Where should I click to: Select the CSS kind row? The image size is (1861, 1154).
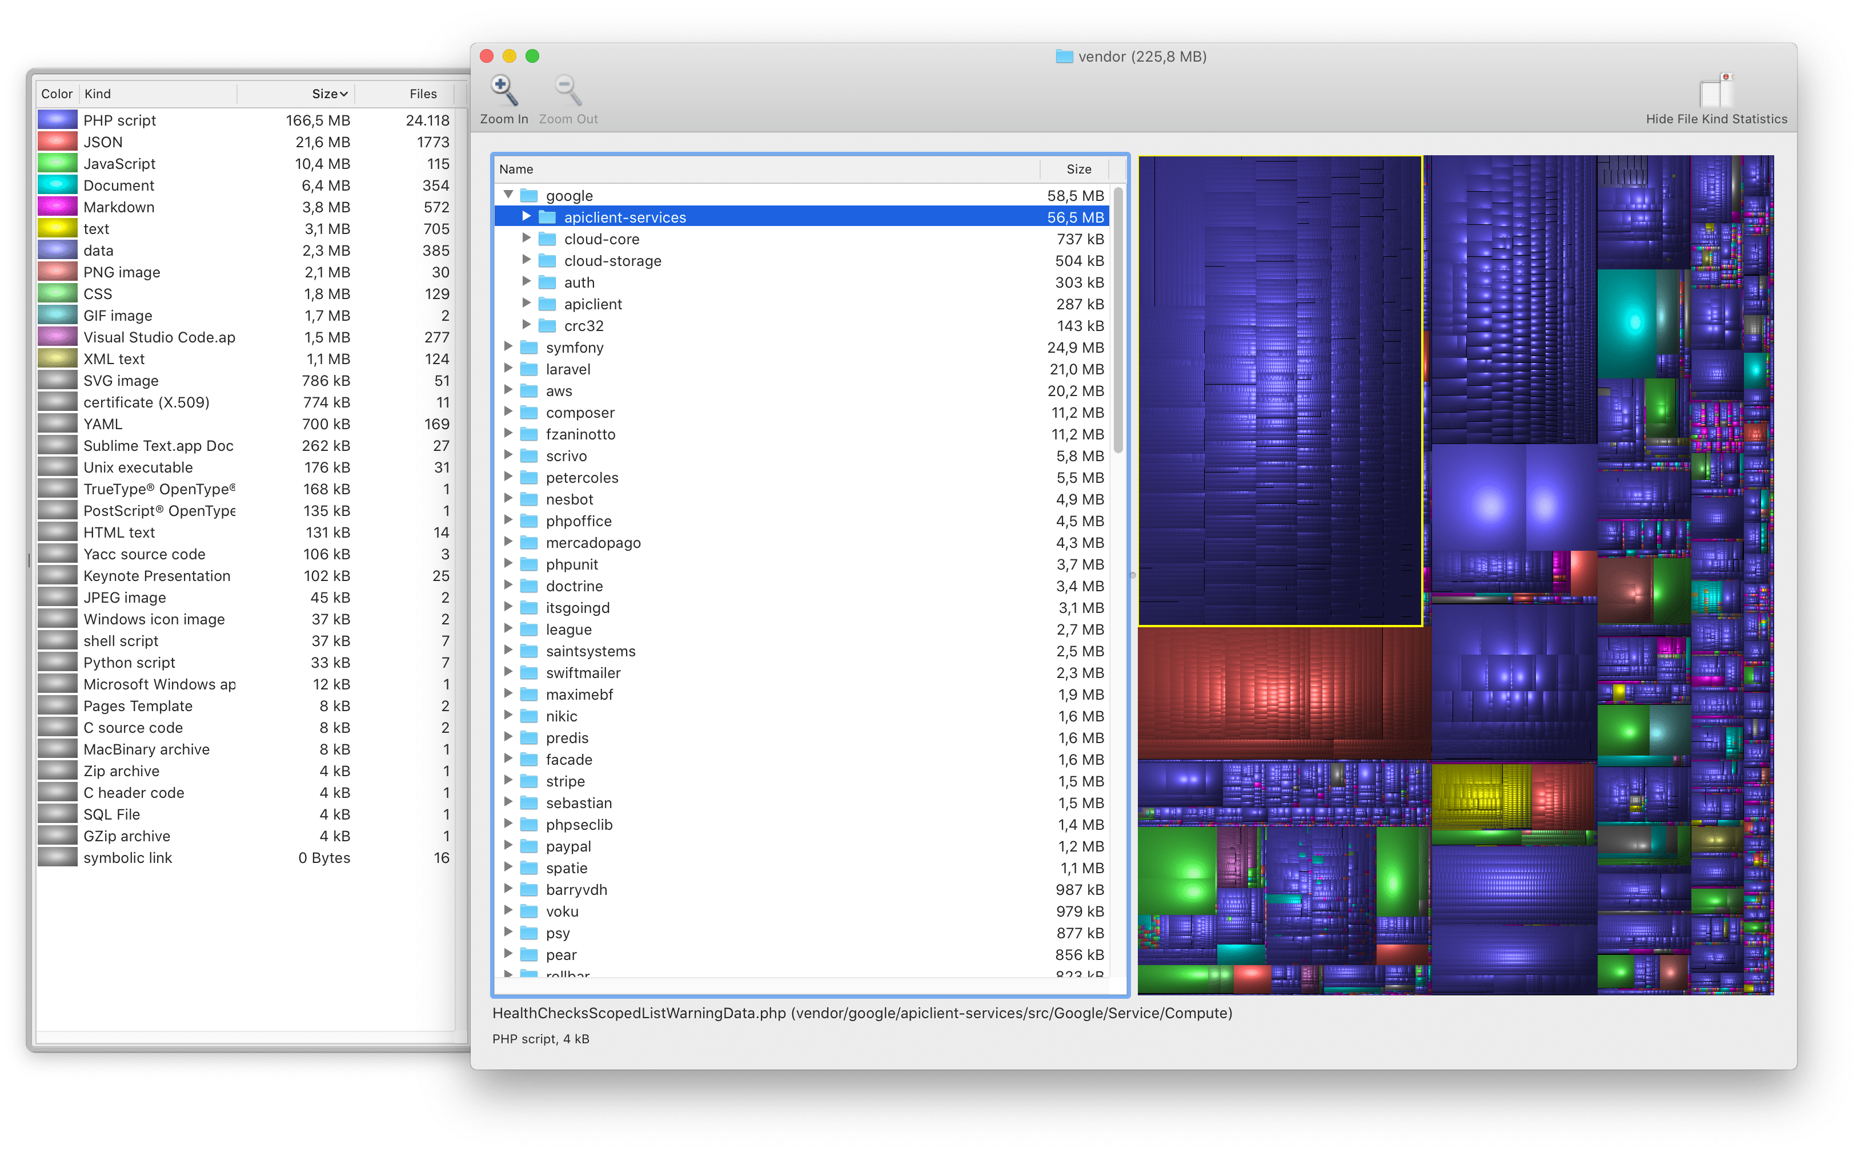tap(245, 294)
